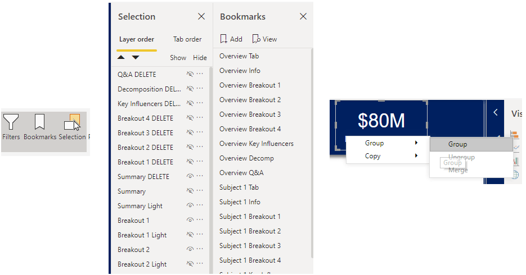The image size is (526, 275).
Task: Expand the Copy submenu
Action: tap(387, 156)
